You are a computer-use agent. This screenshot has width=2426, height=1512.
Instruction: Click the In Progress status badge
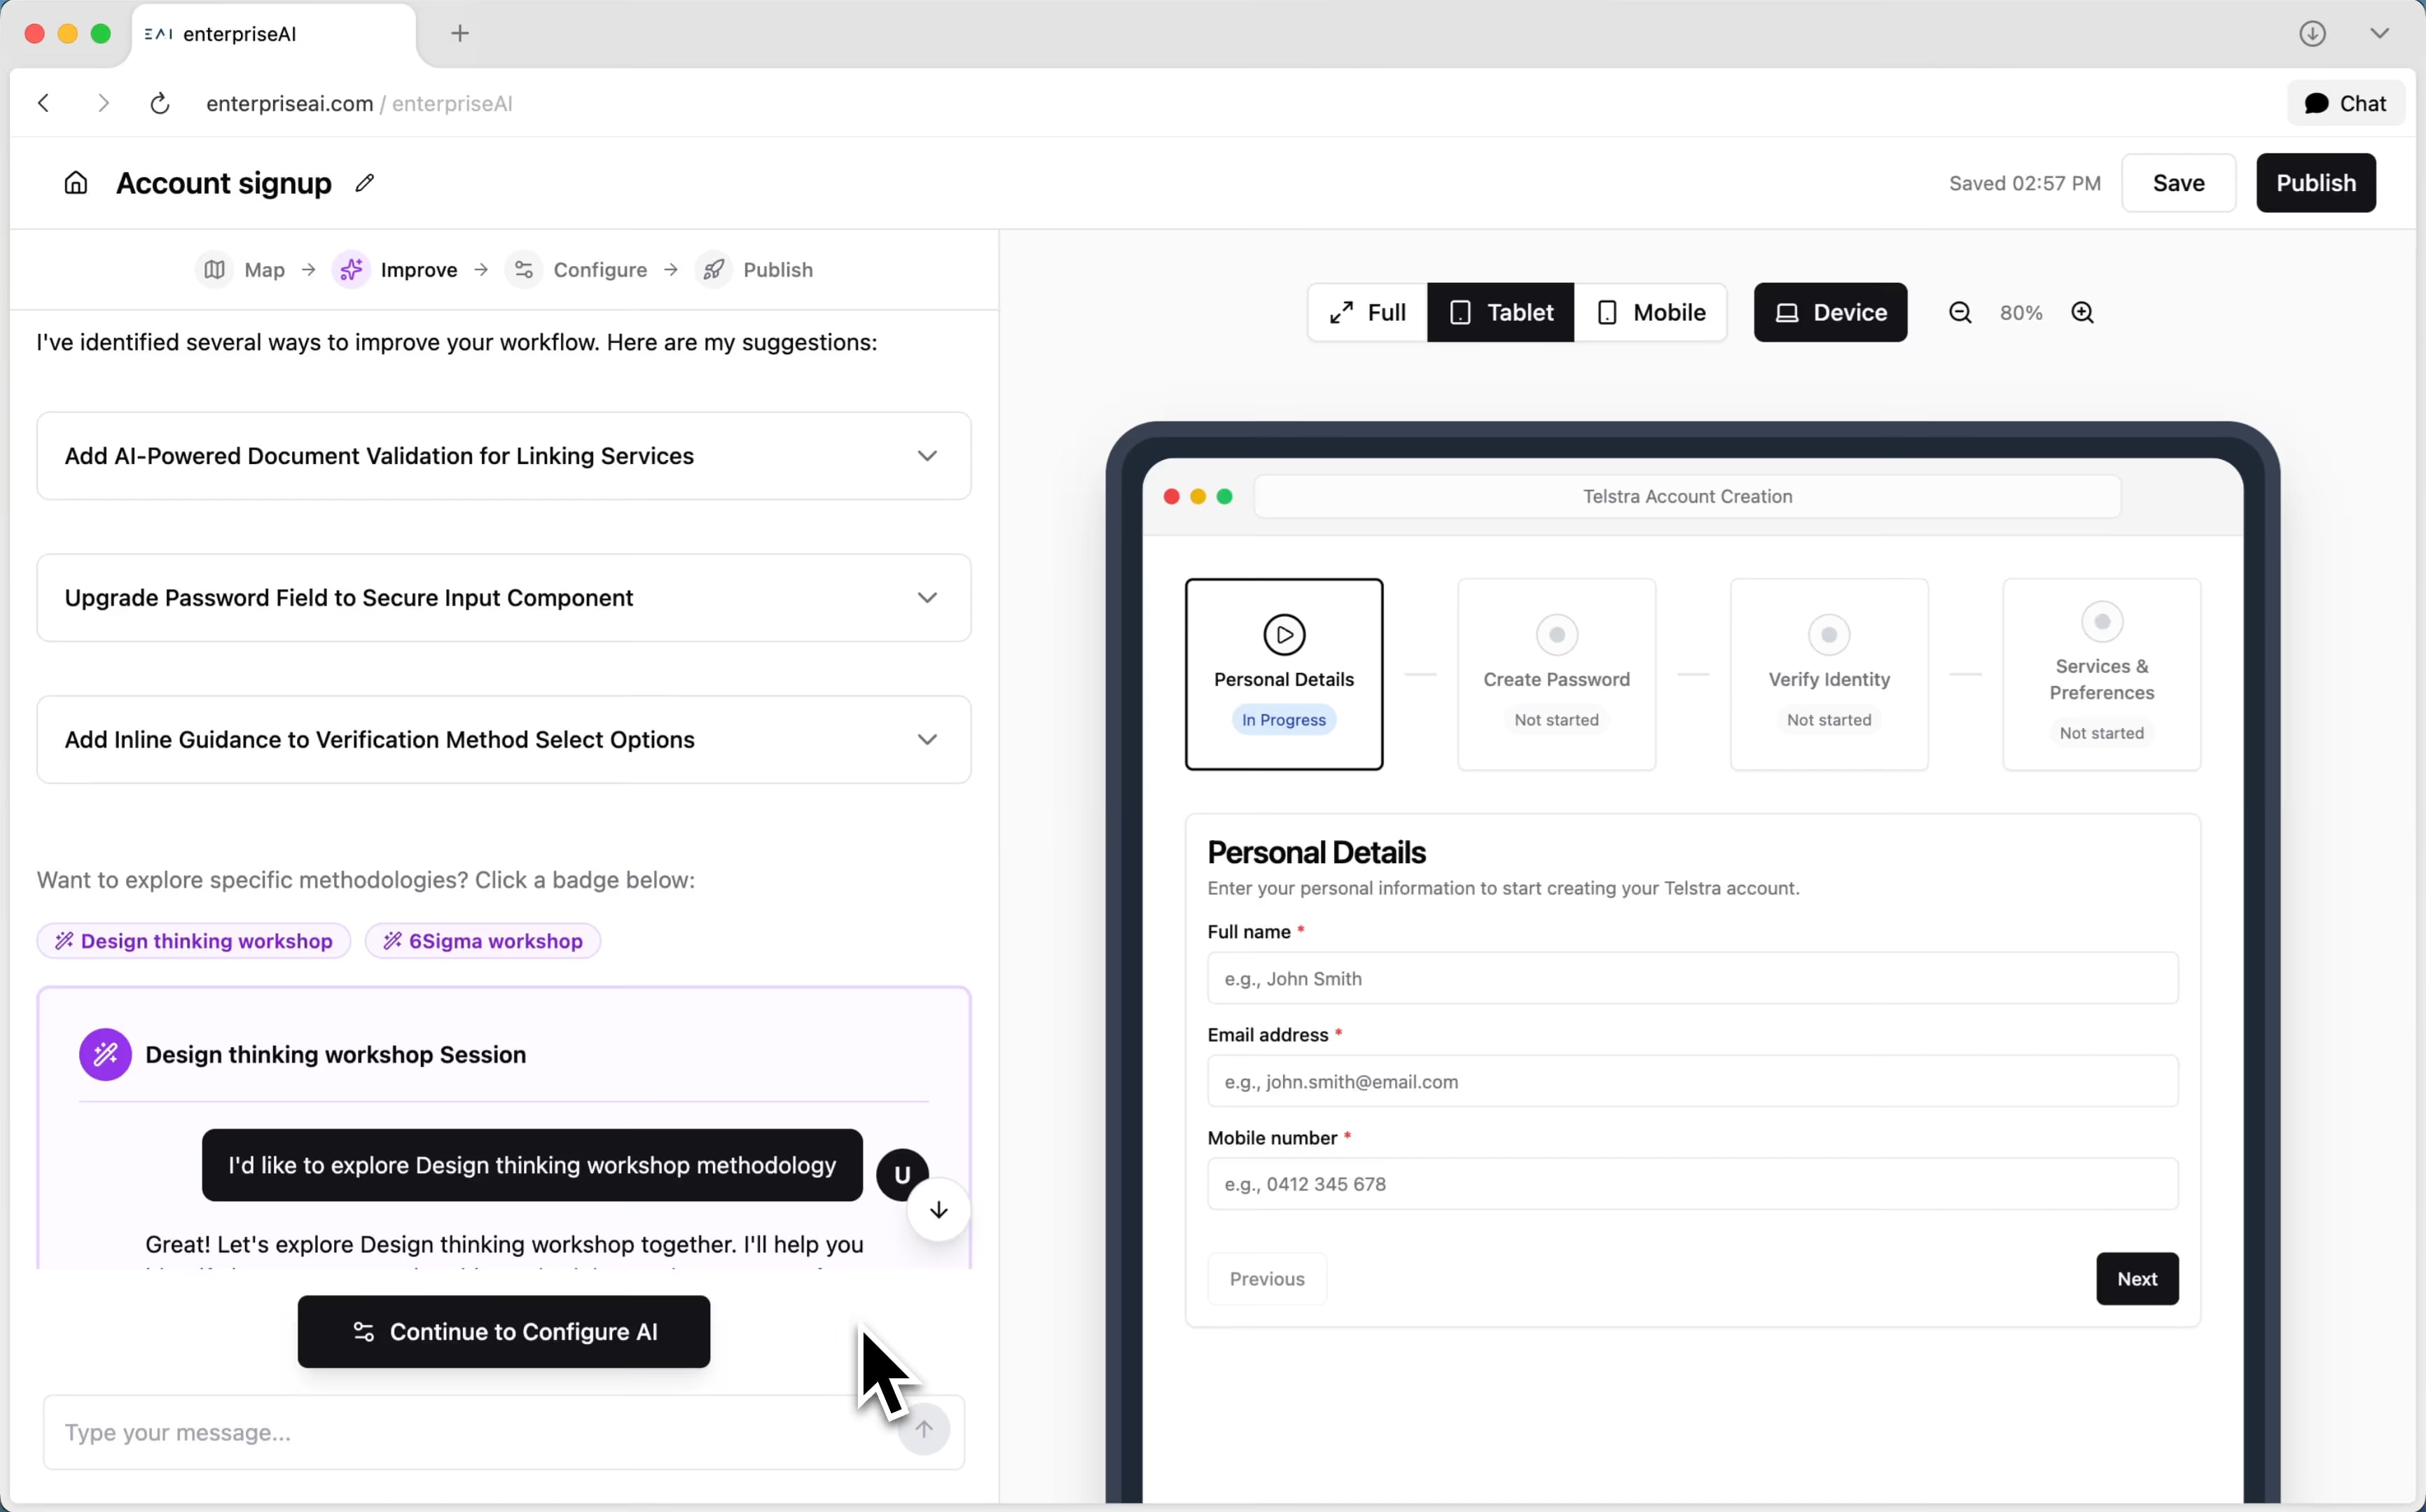point(1284,720)
